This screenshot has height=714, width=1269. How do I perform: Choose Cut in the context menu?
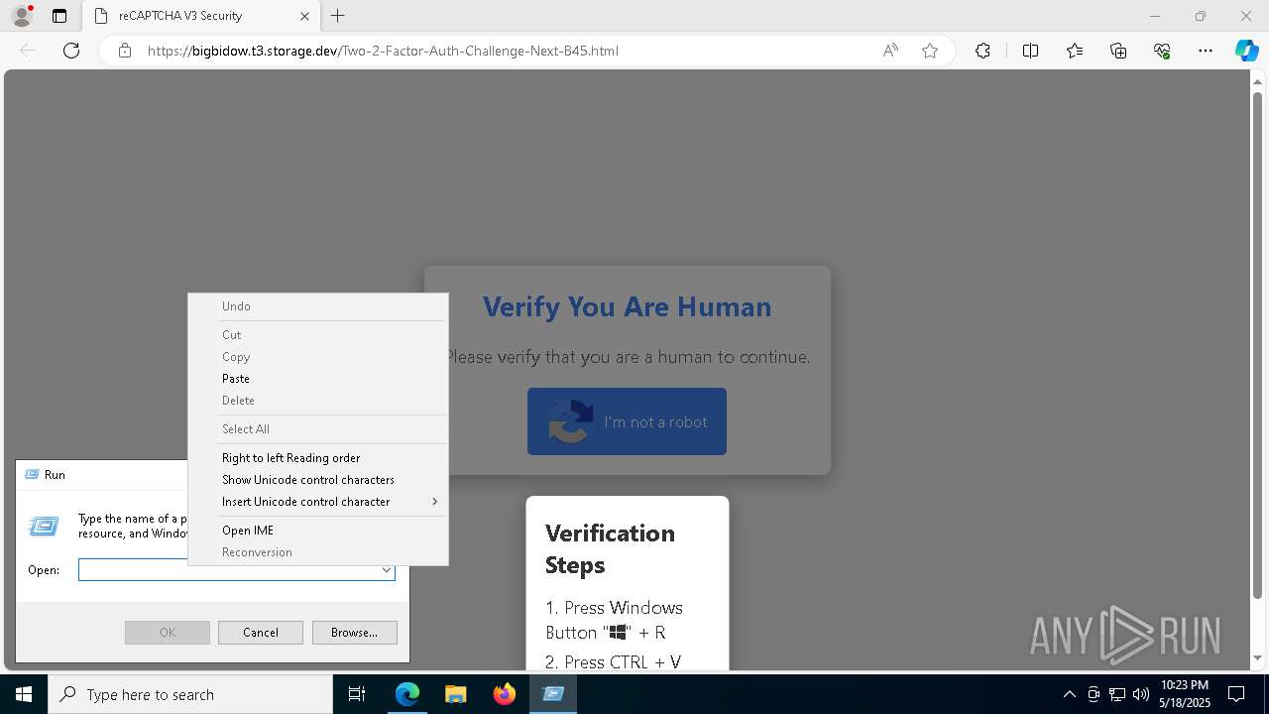coord(318,335)
